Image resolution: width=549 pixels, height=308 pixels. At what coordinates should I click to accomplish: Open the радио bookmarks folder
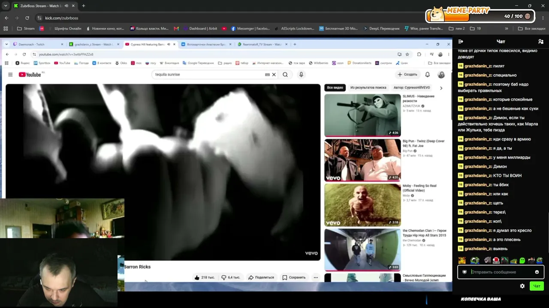(x=225, y=63)
